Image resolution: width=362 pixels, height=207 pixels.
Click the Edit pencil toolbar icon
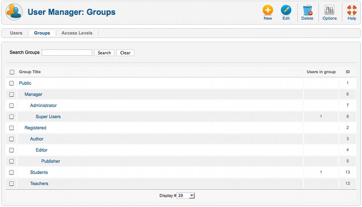(x=286, y=10)
